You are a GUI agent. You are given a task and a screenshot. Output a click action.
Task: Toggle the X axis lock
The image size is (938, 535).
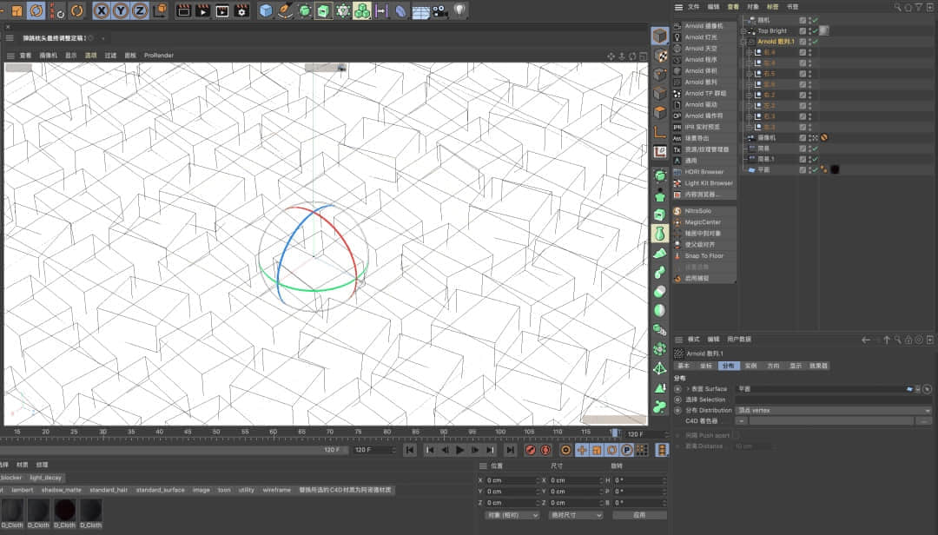click(102, 11)
